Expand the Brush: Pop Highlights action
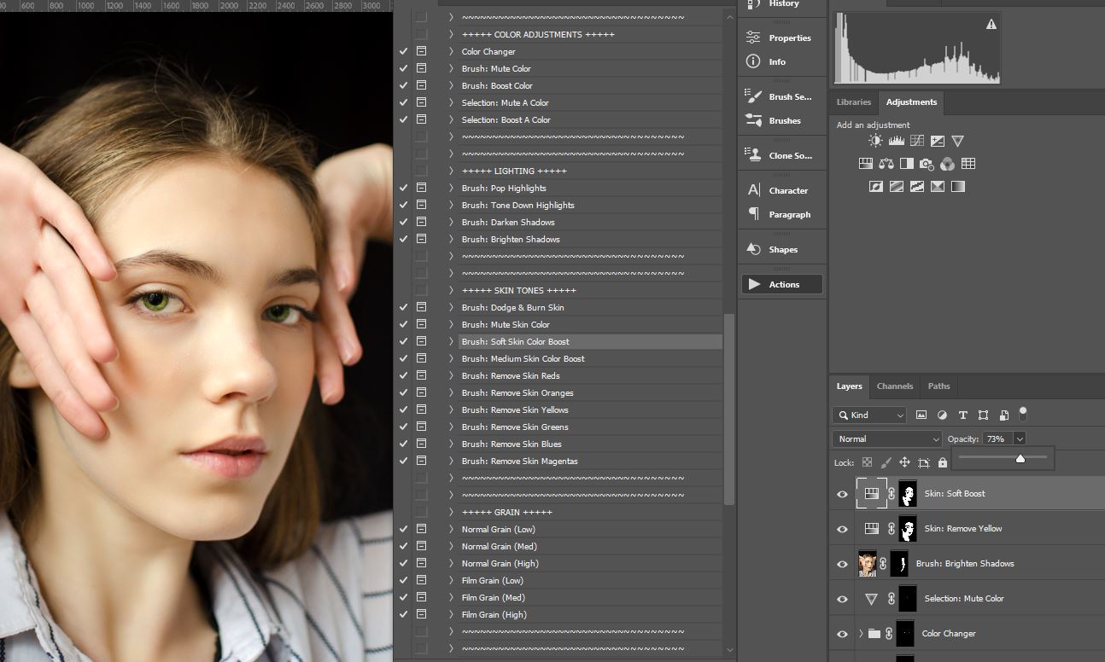Screen dimensions: 1105x662 pos(451,188)
